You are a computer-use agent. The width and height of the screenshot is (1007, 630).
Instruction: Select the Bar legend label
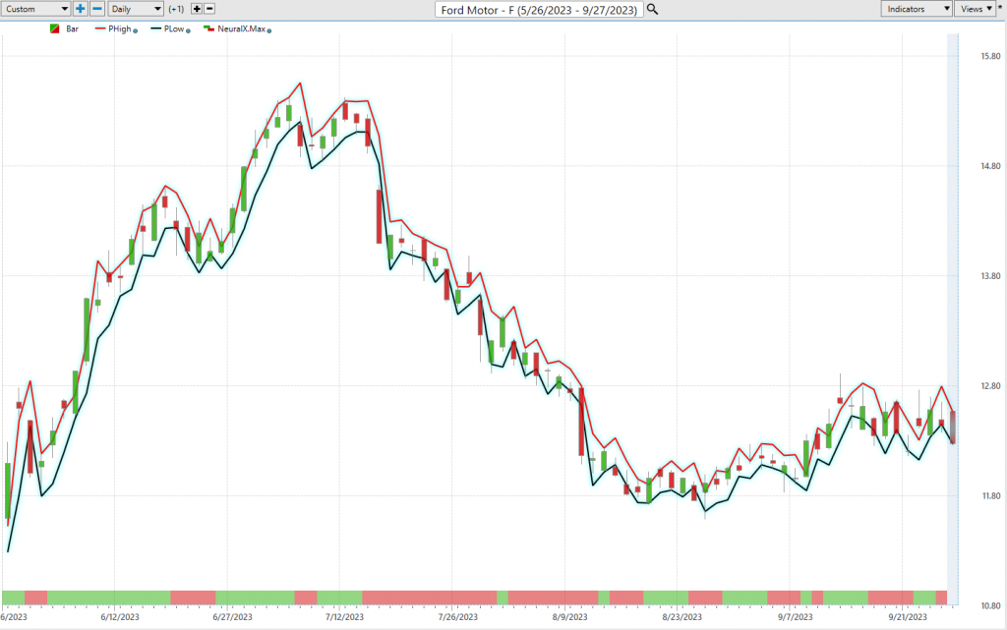click(73, 29)
